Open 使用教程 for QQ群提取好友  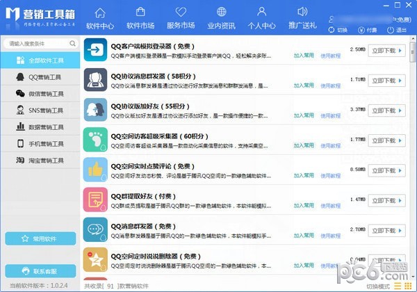pyautogui.click(x=331, y=206)
